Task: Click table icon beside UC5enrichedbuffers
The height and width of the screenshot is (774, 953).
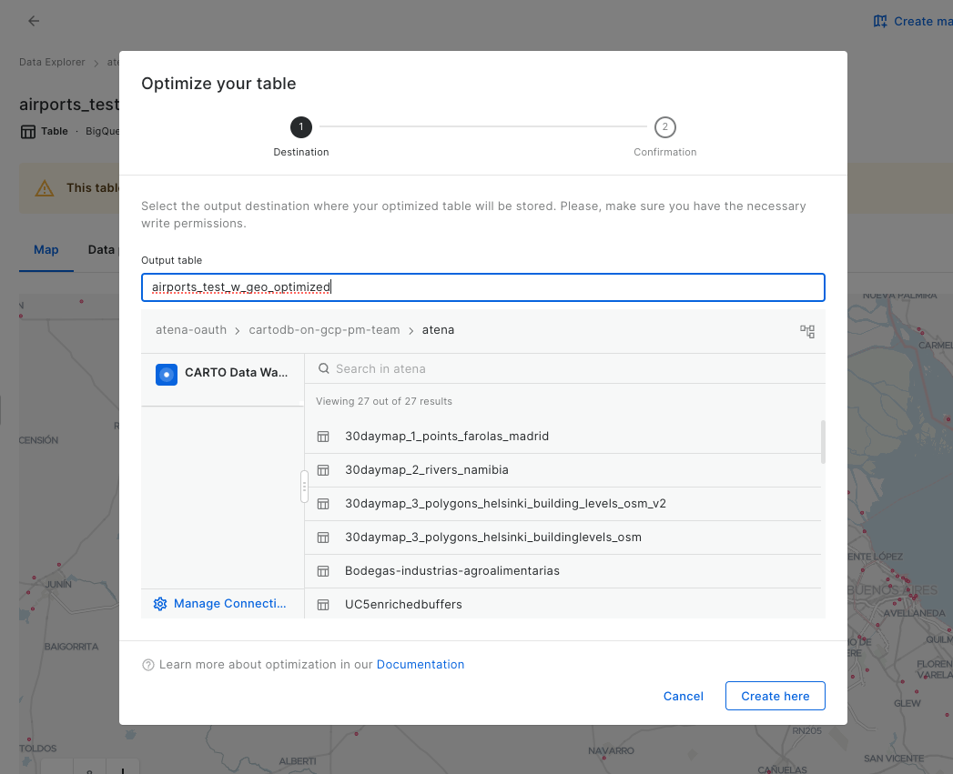Action: 323,605
